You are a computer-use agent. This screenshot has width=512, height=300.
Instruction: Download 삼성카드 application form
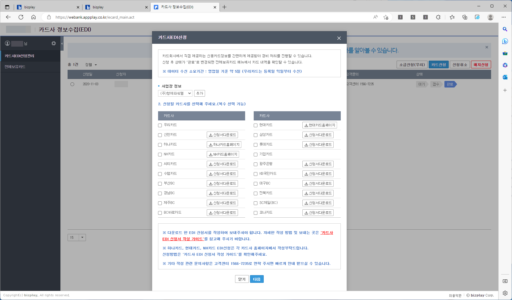coord(318,135)
